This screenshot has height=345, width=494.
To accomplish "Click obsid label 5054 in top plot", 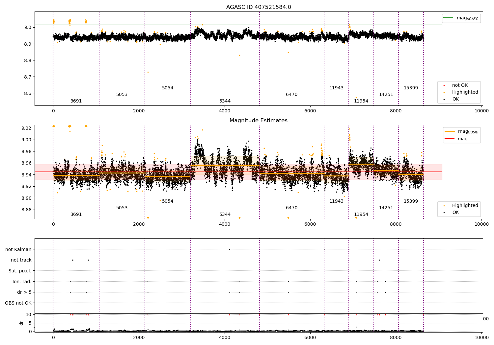I will click(x=168, y=88).
